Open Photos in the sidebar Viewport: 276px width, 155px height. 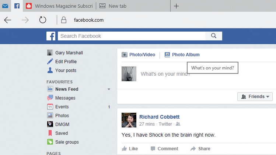tap(62, 115)
